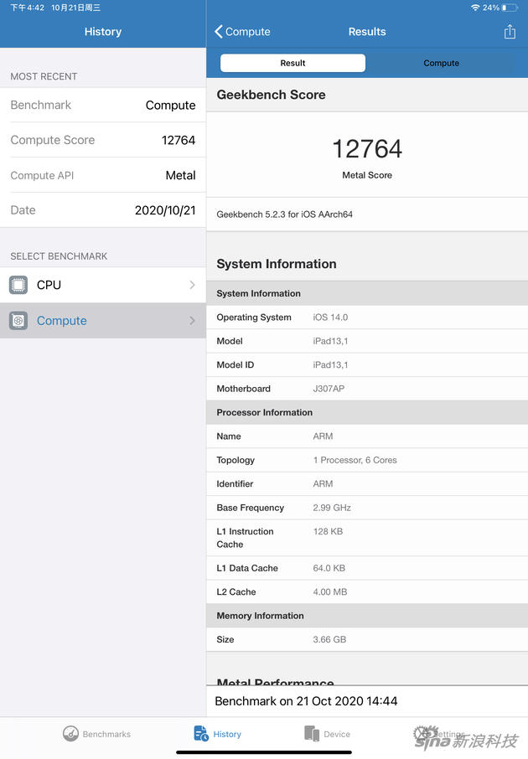Tap the memory Size value 3.66 GB
The height and width of the screenshot is (759, 528).
coord(329,639)
